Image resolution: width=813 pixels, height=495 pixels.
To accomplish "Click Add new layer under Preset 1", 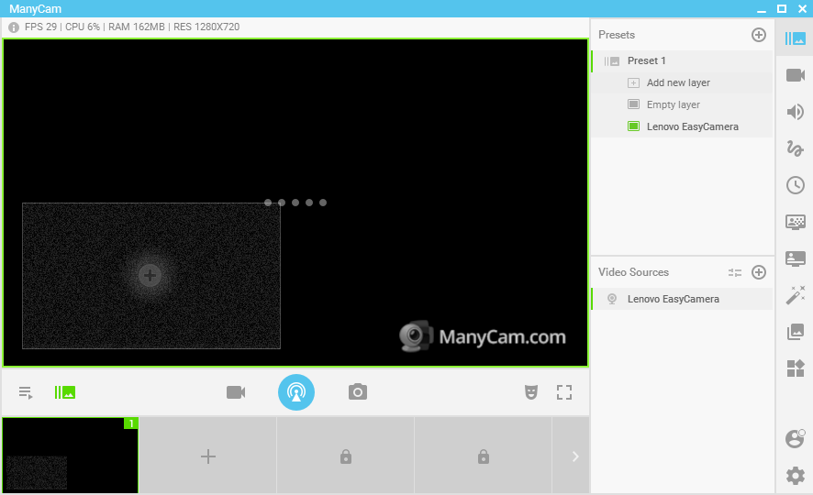I will 682,82.
